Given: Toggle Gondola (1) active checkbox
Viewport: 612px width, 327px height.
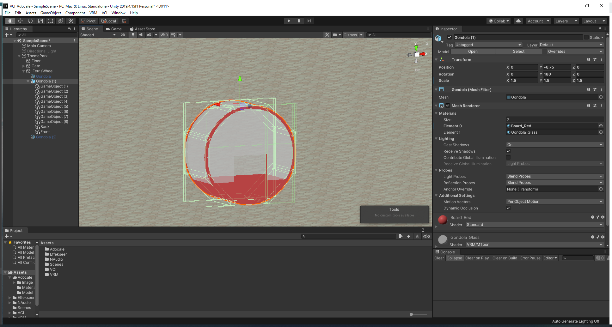Looking at the screenshot, I should 450,37.
